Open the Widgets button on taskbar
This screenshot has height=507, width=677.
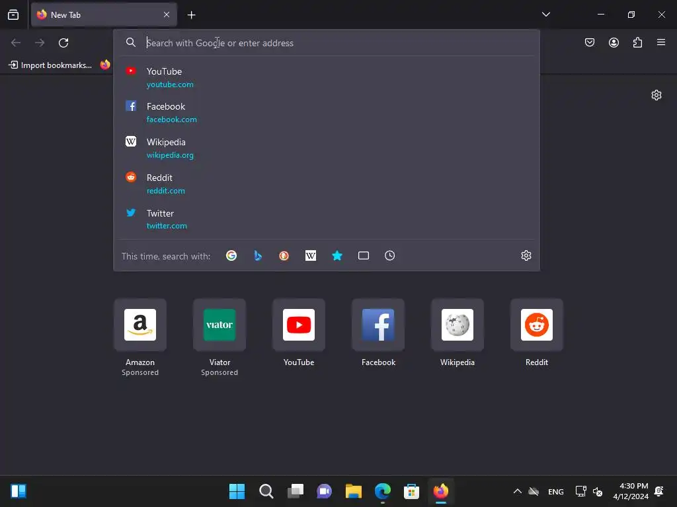(18, 491)
